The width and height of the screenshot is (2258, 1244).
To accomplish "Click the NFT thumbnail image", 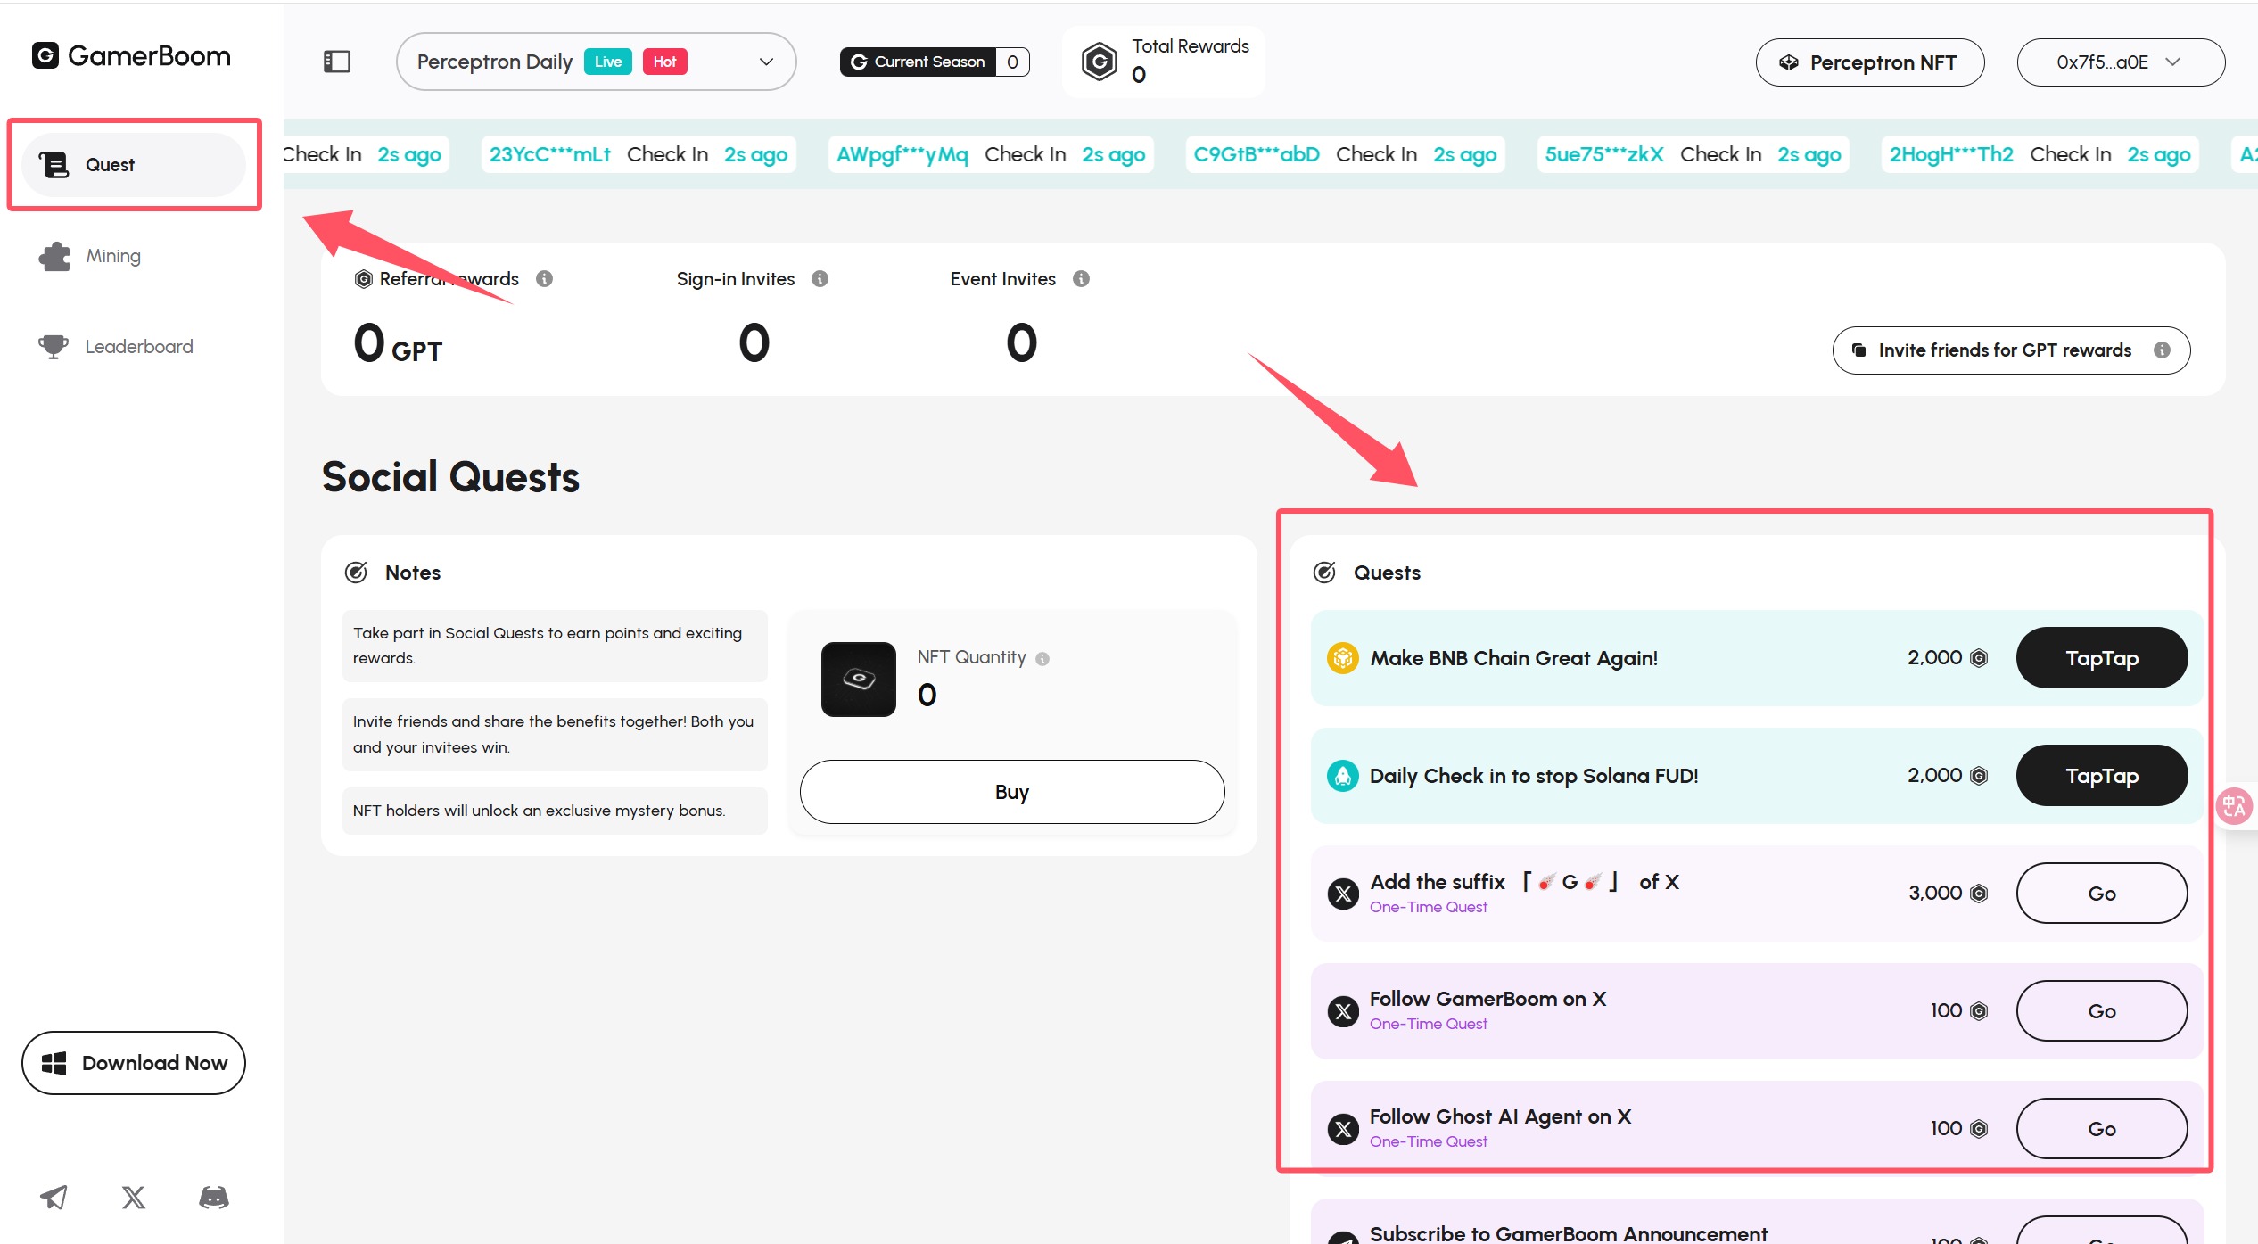I will [858, 680].
